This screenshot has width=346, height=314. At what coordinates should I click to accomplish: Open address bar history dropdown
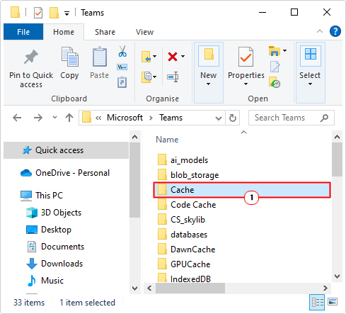tap(219, 118)
